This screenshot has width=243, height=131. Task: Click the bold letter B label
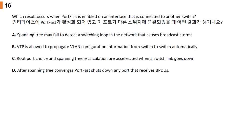pos(14,47)
